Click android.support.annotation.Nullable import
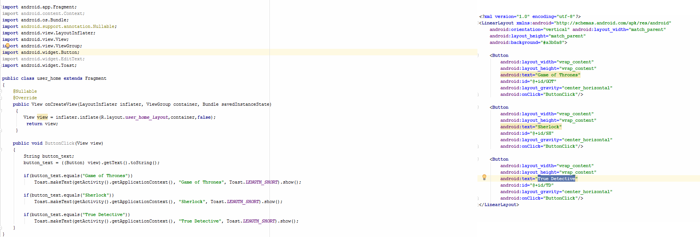The height and width of the screenshot is (237, 700). 69,26
